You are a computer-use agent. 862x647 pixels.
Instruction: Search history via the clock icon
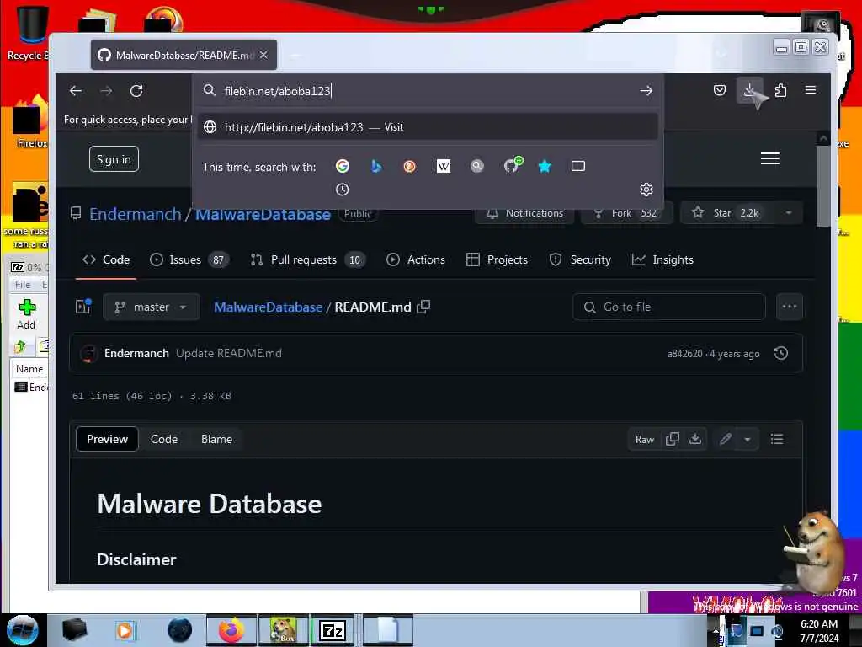point(342,190)
